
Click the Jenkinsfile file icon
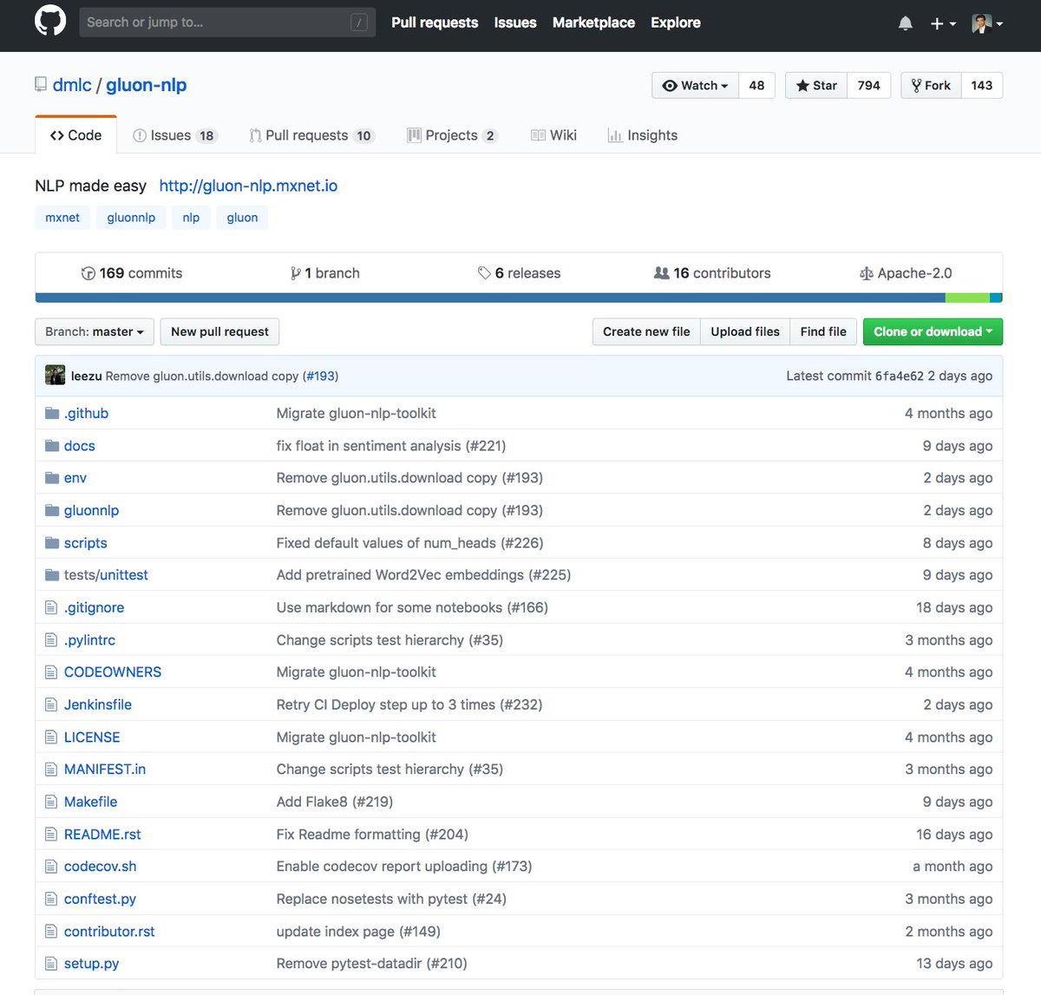pos(51,704)
